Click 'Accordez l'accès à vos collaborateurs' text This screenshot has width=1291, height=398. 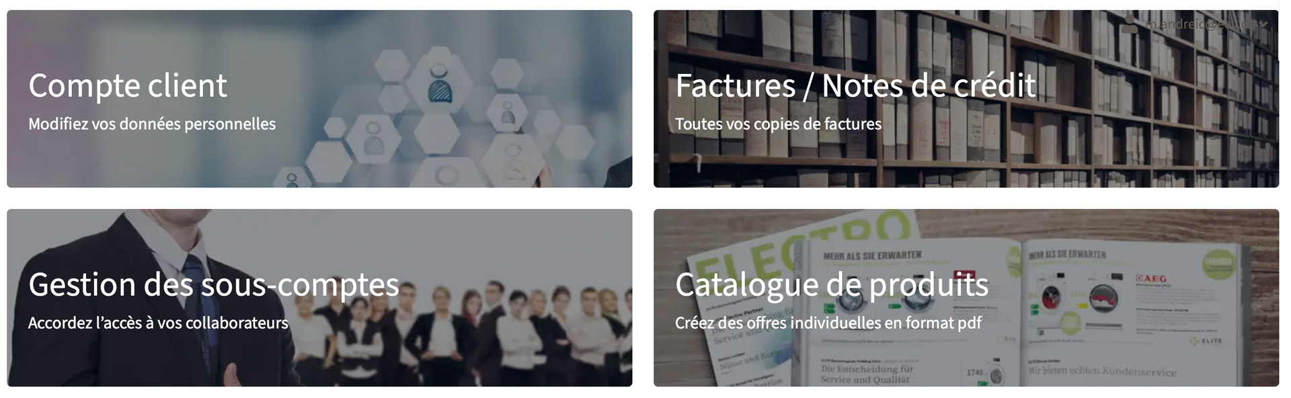[x=158, y=323]
